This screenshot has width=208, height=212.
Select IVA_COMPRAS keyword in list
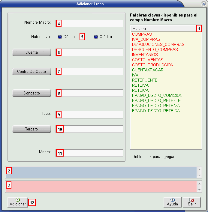click(146, 39)
